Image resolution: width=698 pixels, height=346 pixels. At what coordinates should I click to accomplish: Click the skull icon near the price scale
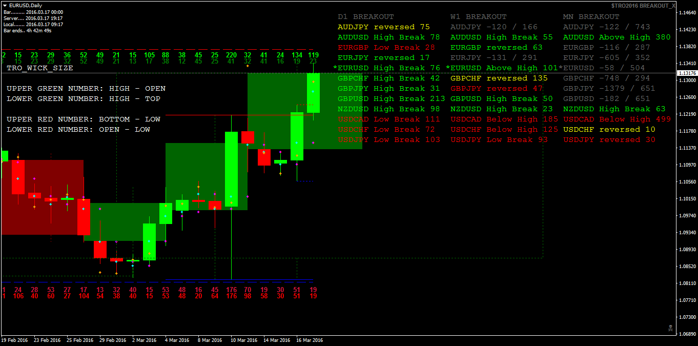pos(670,328)
